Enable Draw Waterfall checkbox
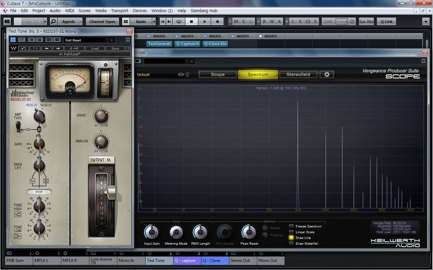This screenshot has height=270, width=433. pyautogui.click(x=291, y=244)
